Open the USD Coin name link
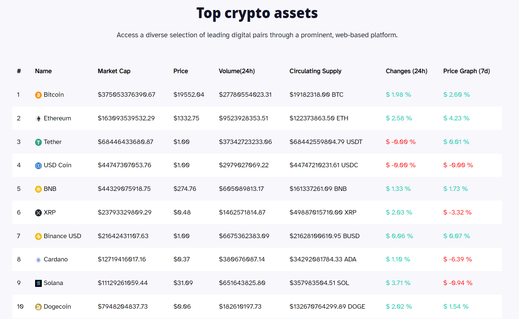The width and height of the screenshot is (519, 319). point(57,165)
